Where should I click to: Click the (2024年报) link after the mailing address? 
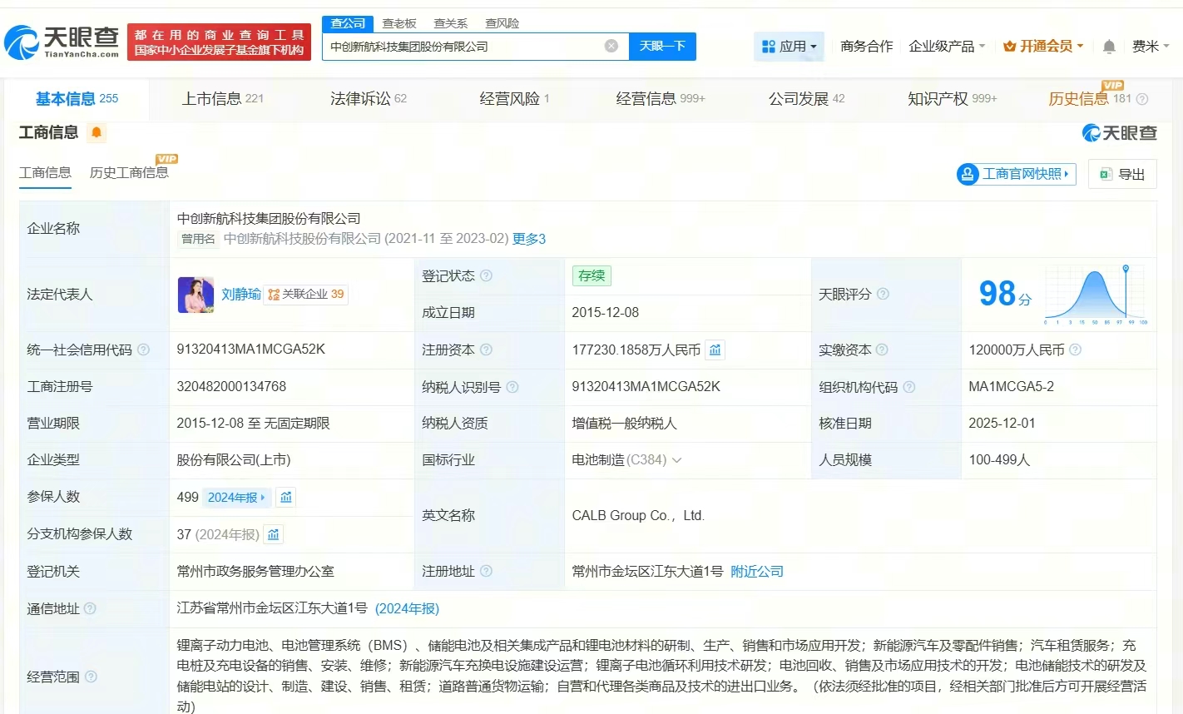point(407,608)
